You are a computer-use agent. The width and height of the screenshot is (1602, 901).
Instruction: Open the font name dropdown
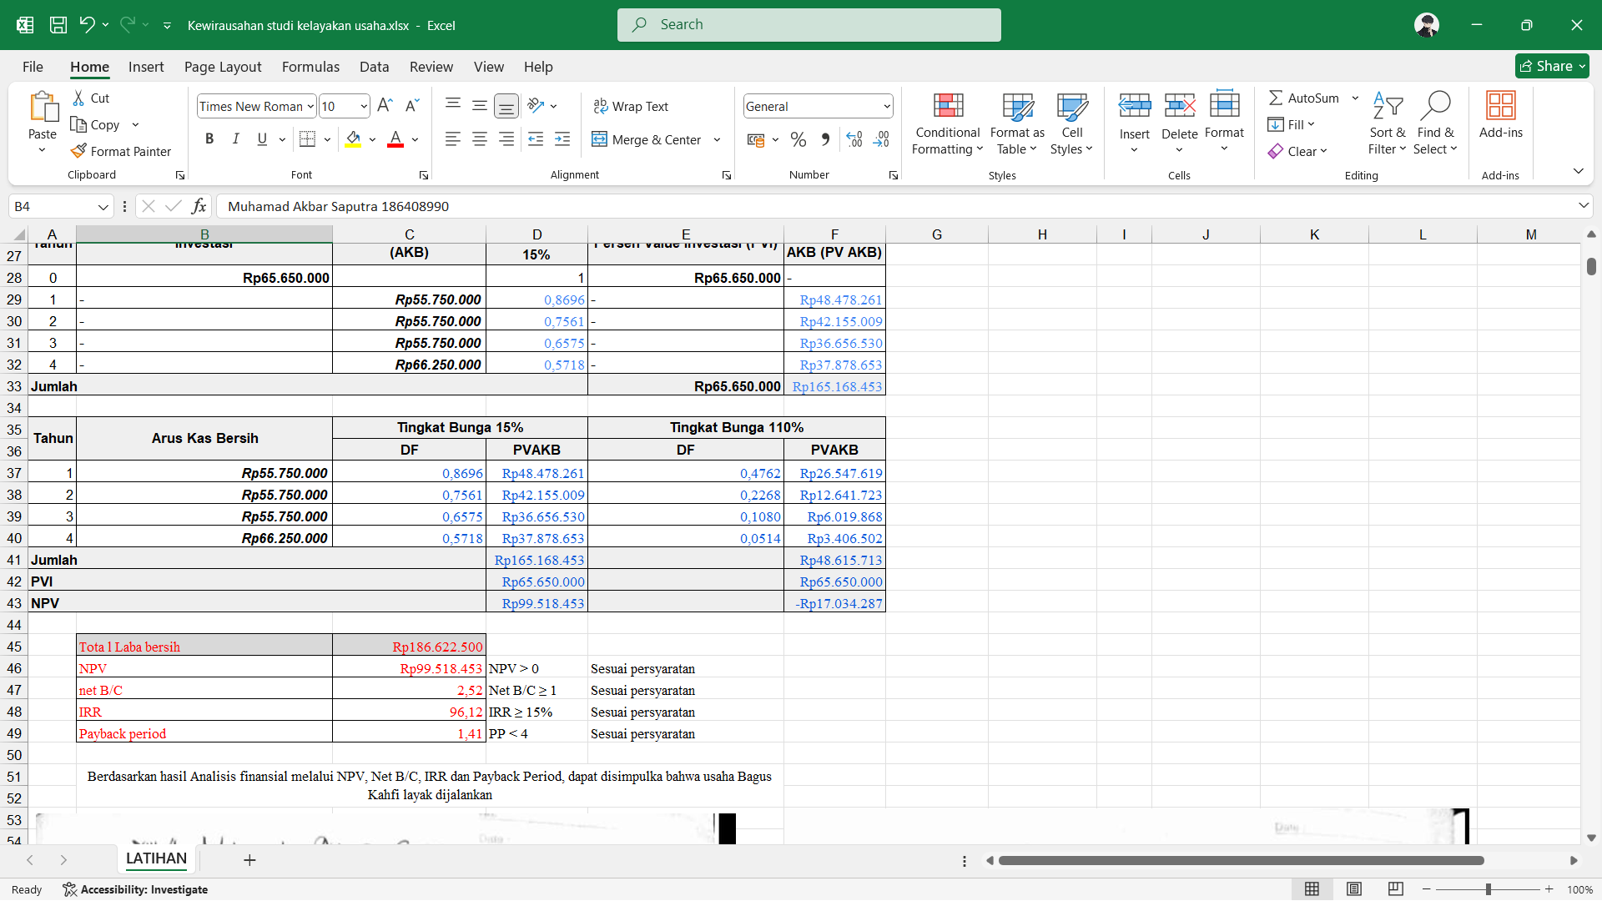pyautogui.click(x=310, y=106)
